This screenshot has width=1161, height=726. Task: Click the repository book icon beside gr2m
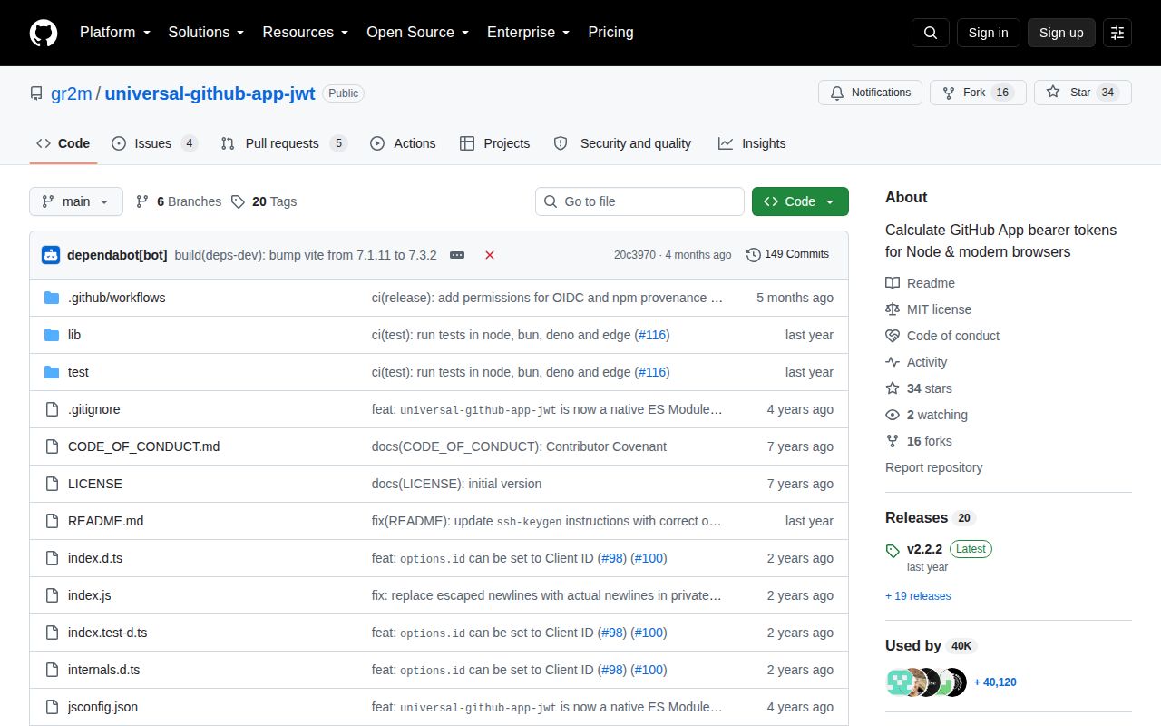click(36, 93)
